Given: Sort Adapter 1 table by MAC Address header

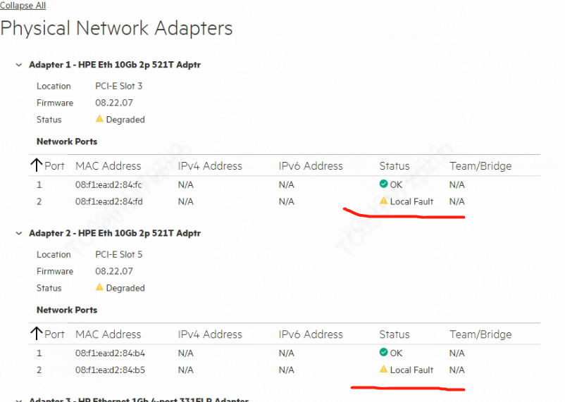Looking at the screenshot, I should pyautogui.click(x=108, y=166).
